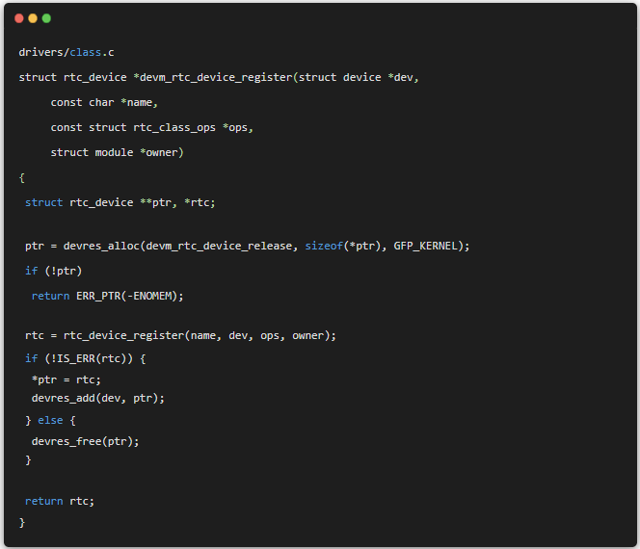Click the devres_alloc function call
The width and height of the screenshot is (640, 549).
101,246
